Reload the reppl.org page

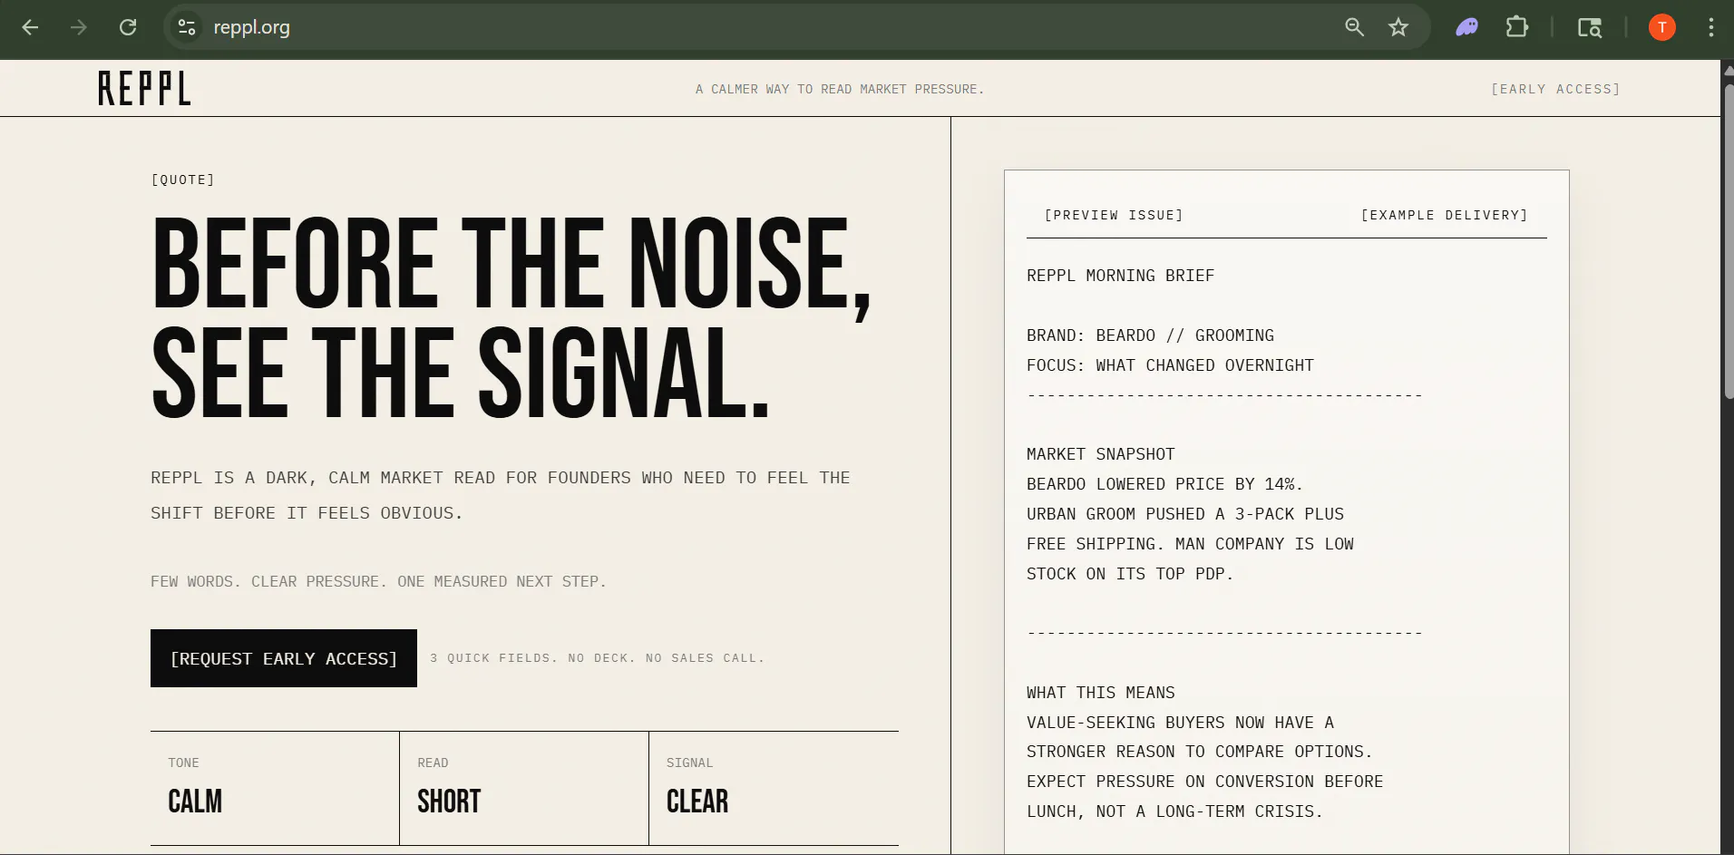128,27
